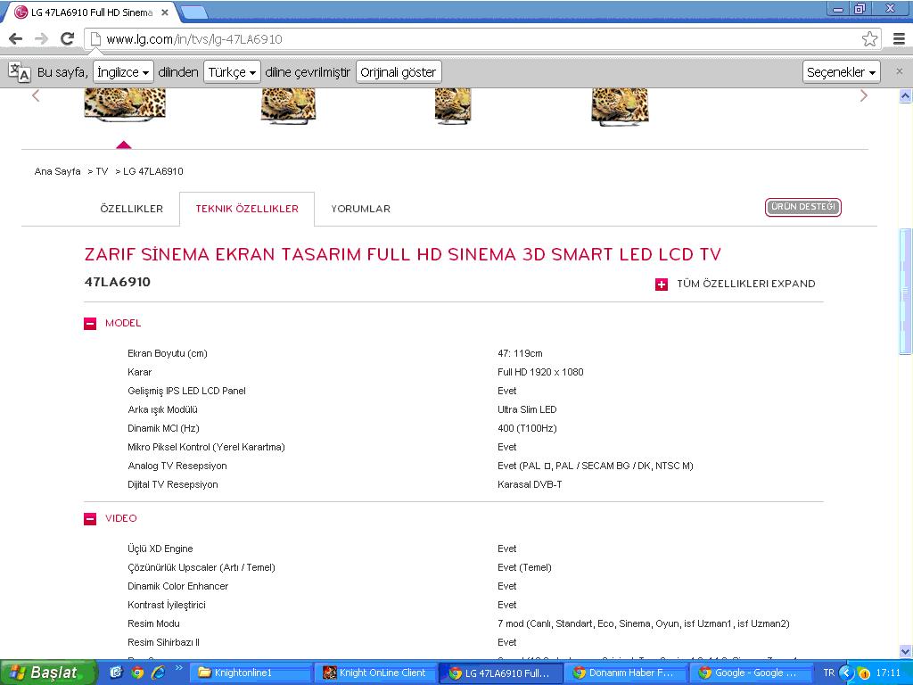Viewport: 913px width, 685px height.
Task: Switch to the YORUMLAR tab
Action: point(360,209)
